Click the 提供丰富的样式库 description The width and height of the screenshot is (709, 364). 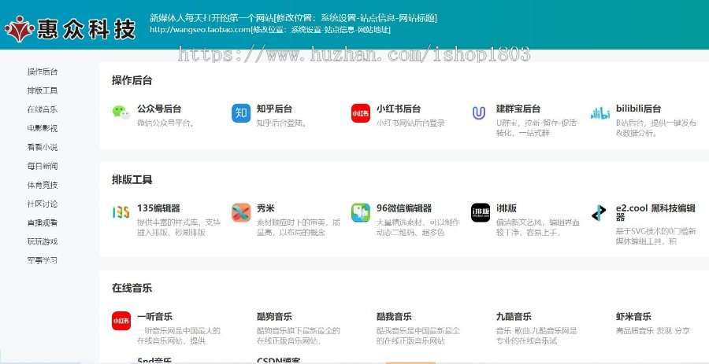point(179,227)
